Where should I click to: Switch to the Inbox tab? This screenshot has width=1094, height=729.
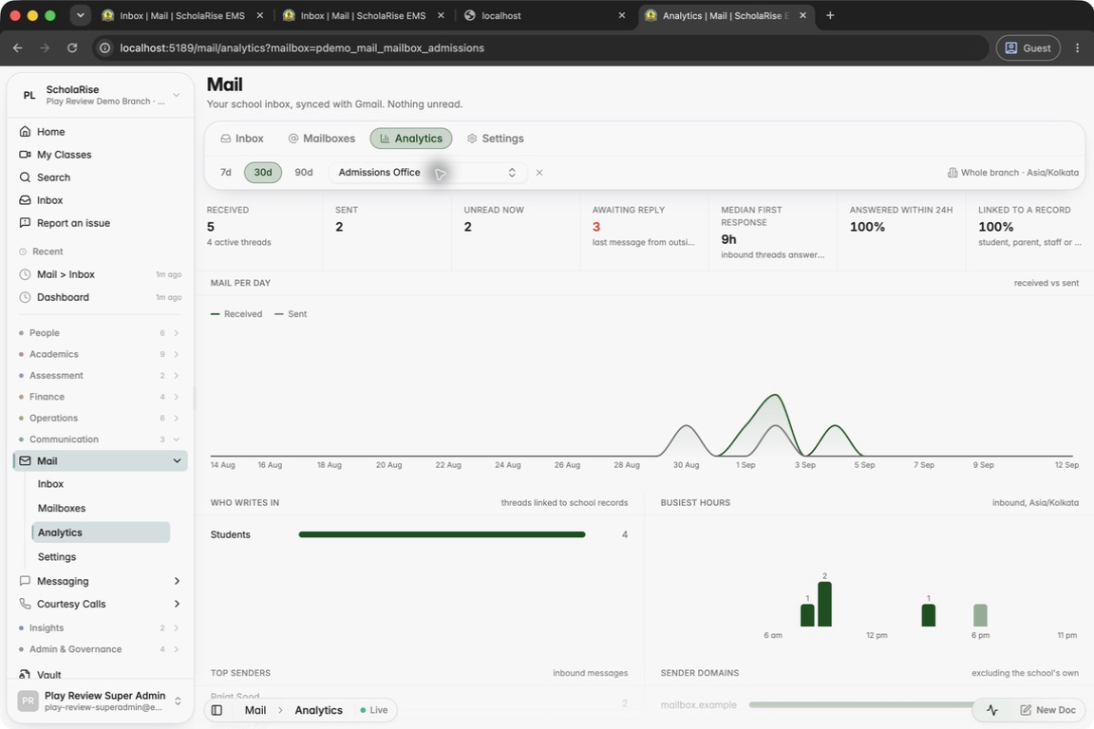(241, 139)
